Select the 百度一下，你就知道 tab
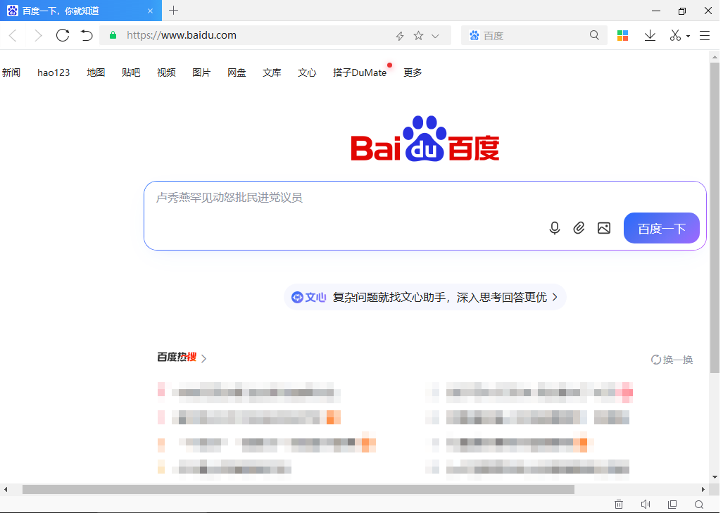This screenshot has height=513, width=723. 81,11
